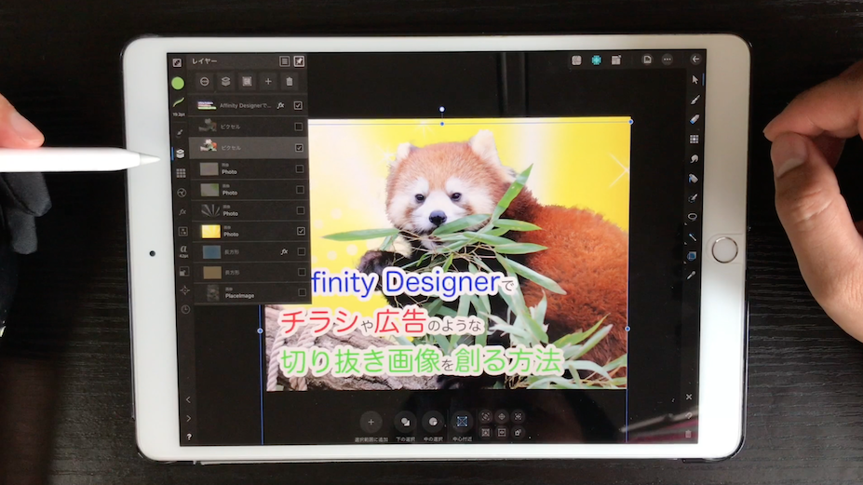Open the Layers studio in the left sidebar

click(180, 154)
